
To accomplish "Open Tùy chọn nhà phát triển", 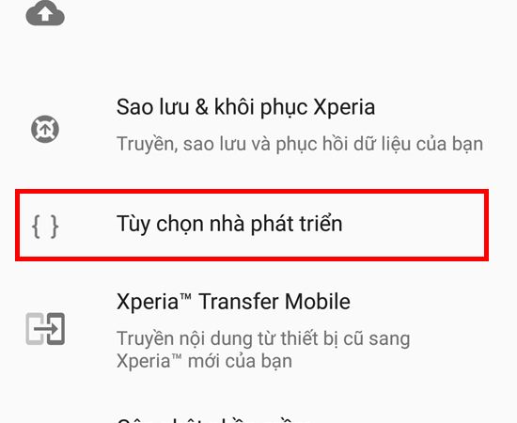I will coord(252,225).
